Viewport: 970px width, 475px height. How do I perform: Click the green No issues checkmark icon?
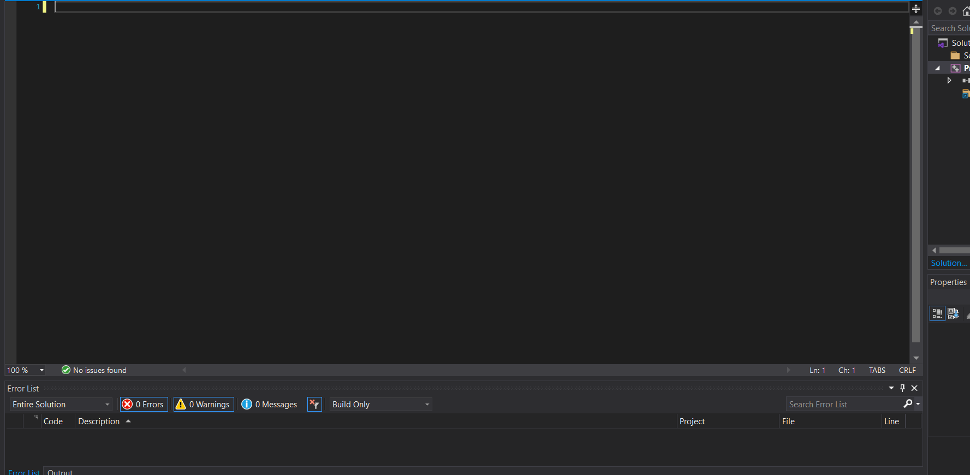pos(66,370)
